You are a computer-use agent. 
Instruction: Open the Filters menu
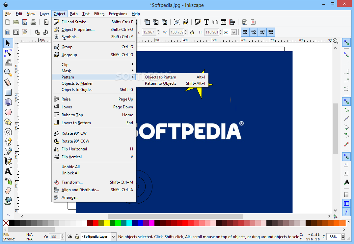(99, 14)
